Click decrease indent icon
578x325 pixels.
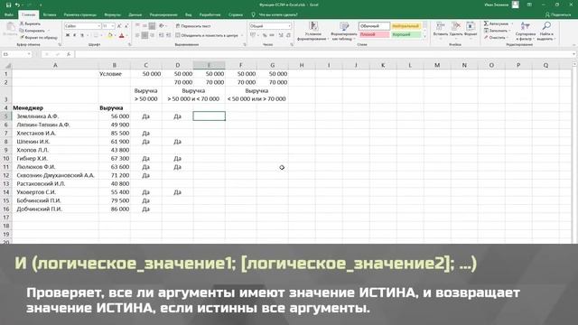[161, 35]
